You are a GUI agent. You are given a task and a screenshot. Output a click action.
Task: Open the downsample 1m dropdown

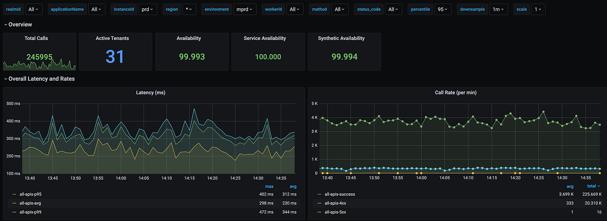(x=498, y=9)
